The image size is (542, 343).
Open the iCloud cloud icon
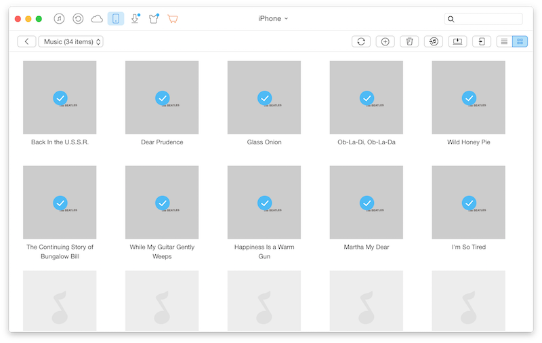coord(97,19)
